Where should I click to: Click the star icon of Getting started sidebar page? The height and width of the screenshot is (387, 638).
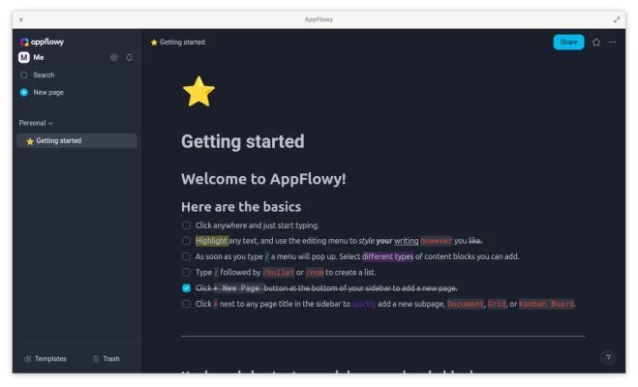[x=30, y=141]
